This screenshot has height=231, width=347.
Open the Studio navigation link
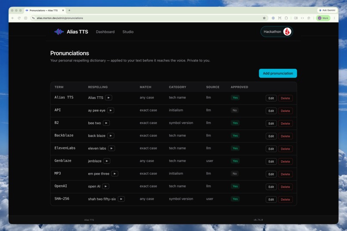128,32
